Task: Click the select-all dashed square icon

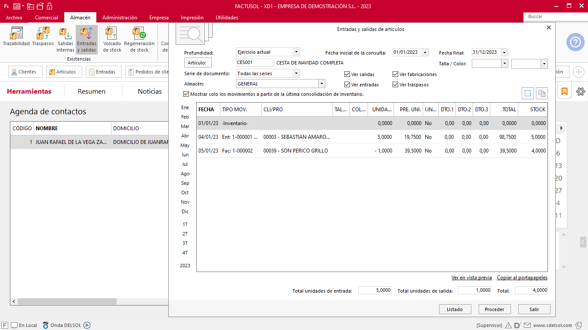Action: [528, 93]
